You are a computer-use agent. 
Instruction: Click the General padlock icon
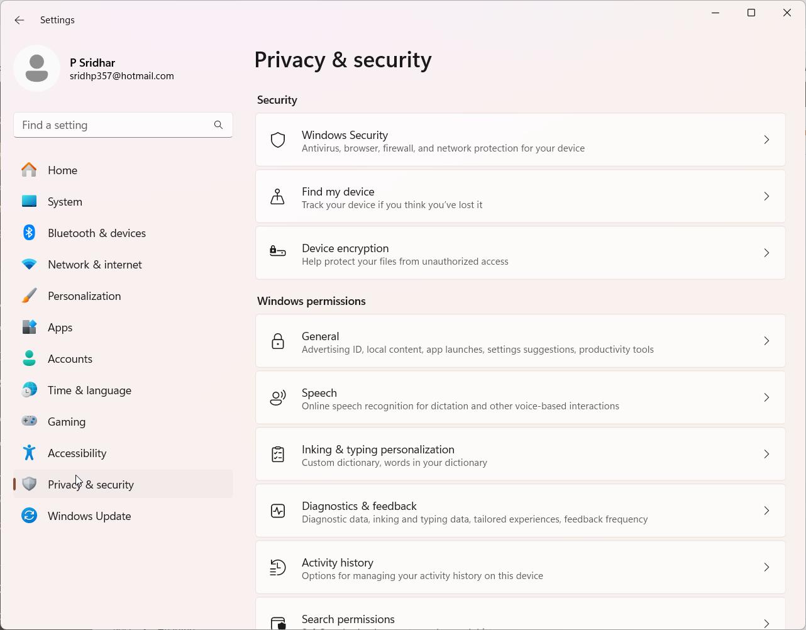point(277,341)
